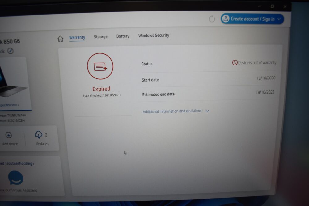The image size is (309, 206).
Task: Click the Add device label
Action: tap(10, 144)
